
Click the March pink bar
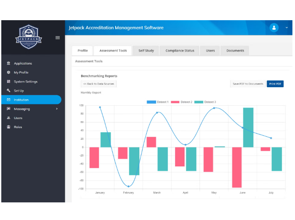tap(151, 142)
